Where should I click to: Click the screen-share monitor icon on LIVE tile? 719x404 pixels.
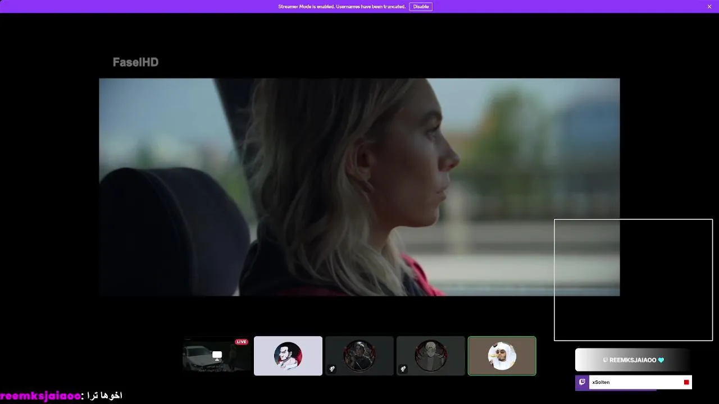click(x=217, y=356)
